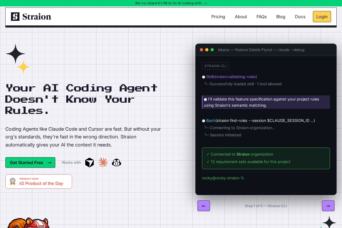
Task: Open the Pricing page
Action: point(218,17)
